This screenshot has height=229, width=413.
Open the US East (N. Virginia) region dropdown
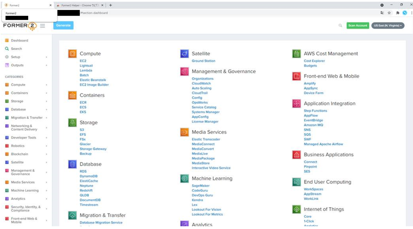(x=388, y=25)
